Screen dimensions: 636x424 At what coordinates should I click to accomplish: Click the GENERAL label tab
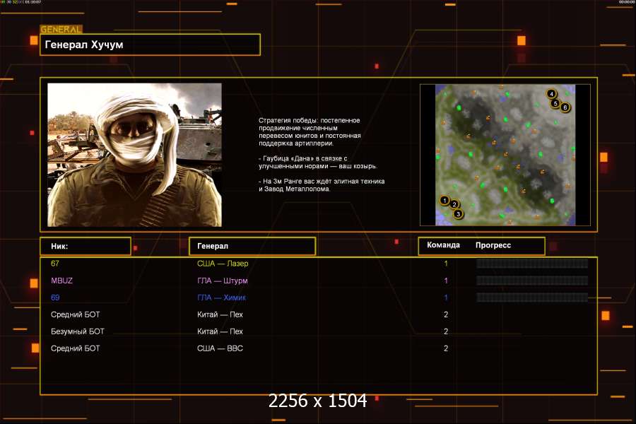61,29
